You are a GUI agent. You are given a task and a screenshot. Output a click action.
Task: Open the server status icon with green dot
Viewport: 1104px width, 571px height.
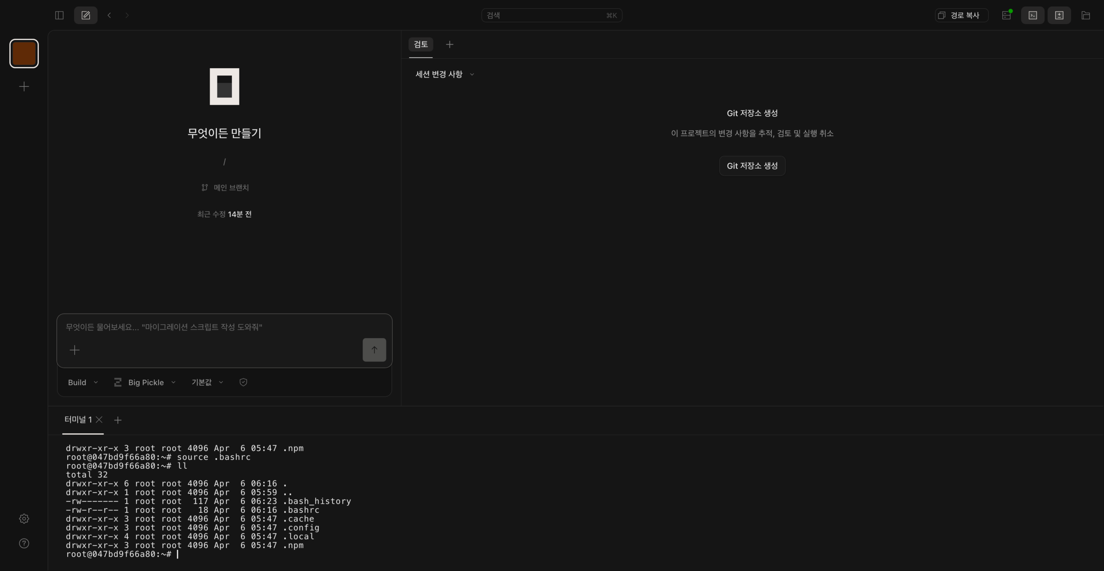pyautogui.click(x=1006, y=16)
